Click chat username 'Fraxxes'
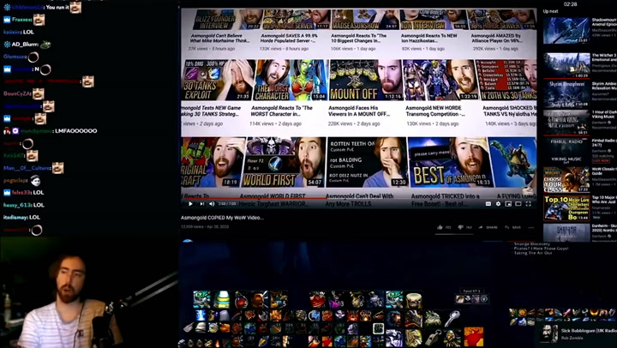617x348 pixels. 21,20
